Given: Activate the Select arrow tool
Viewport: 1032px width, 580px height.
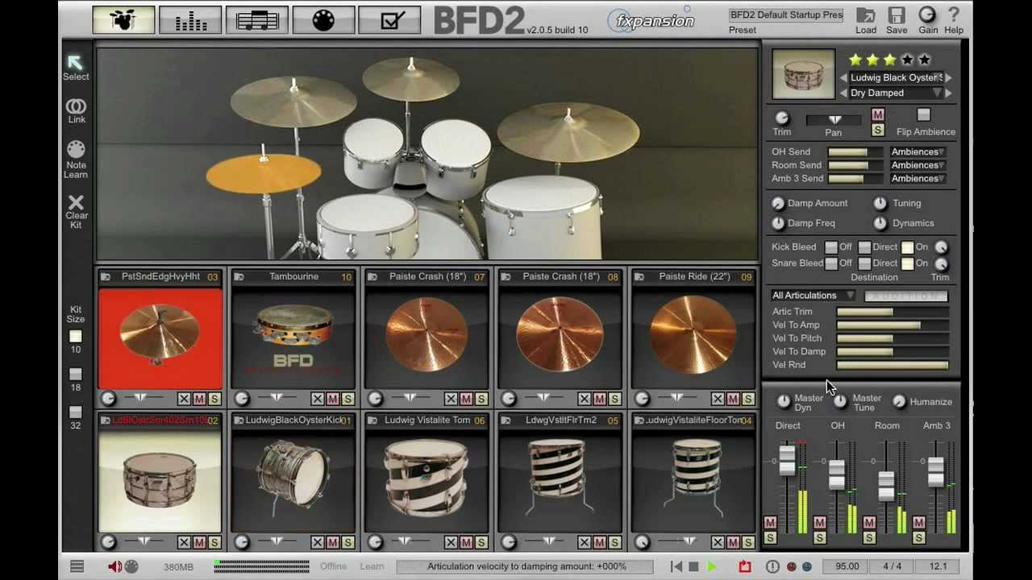Looking at the screenshot, I should pos(76,62).
